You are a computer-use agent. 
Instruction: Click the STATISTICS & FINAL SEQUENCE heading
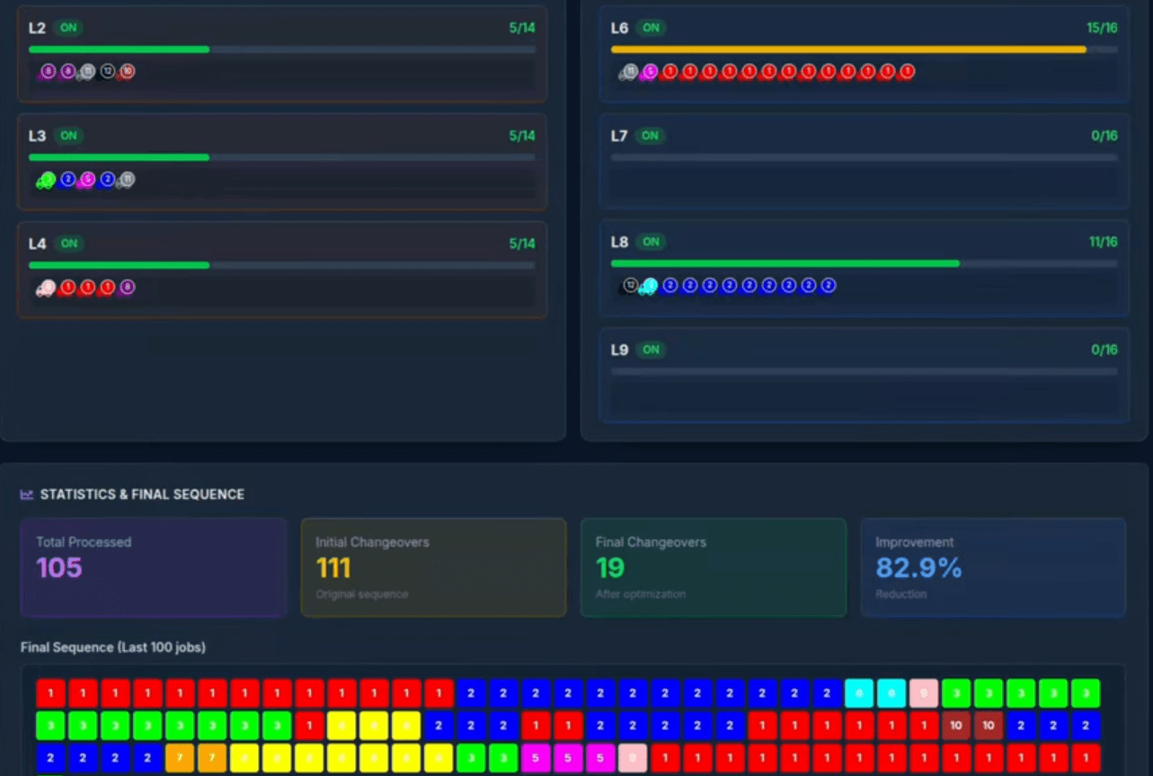point(142,495)
